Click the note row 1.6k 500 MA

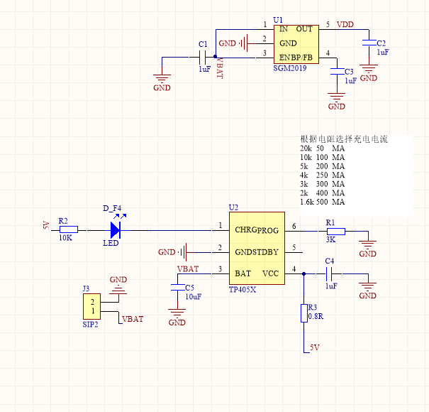323,202
